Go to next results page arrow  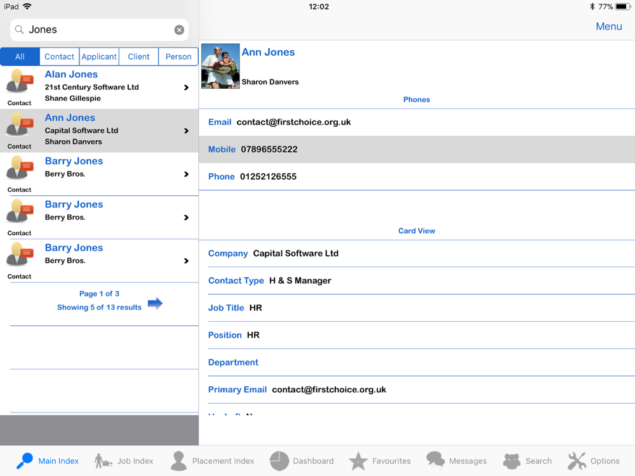point(155,303)
